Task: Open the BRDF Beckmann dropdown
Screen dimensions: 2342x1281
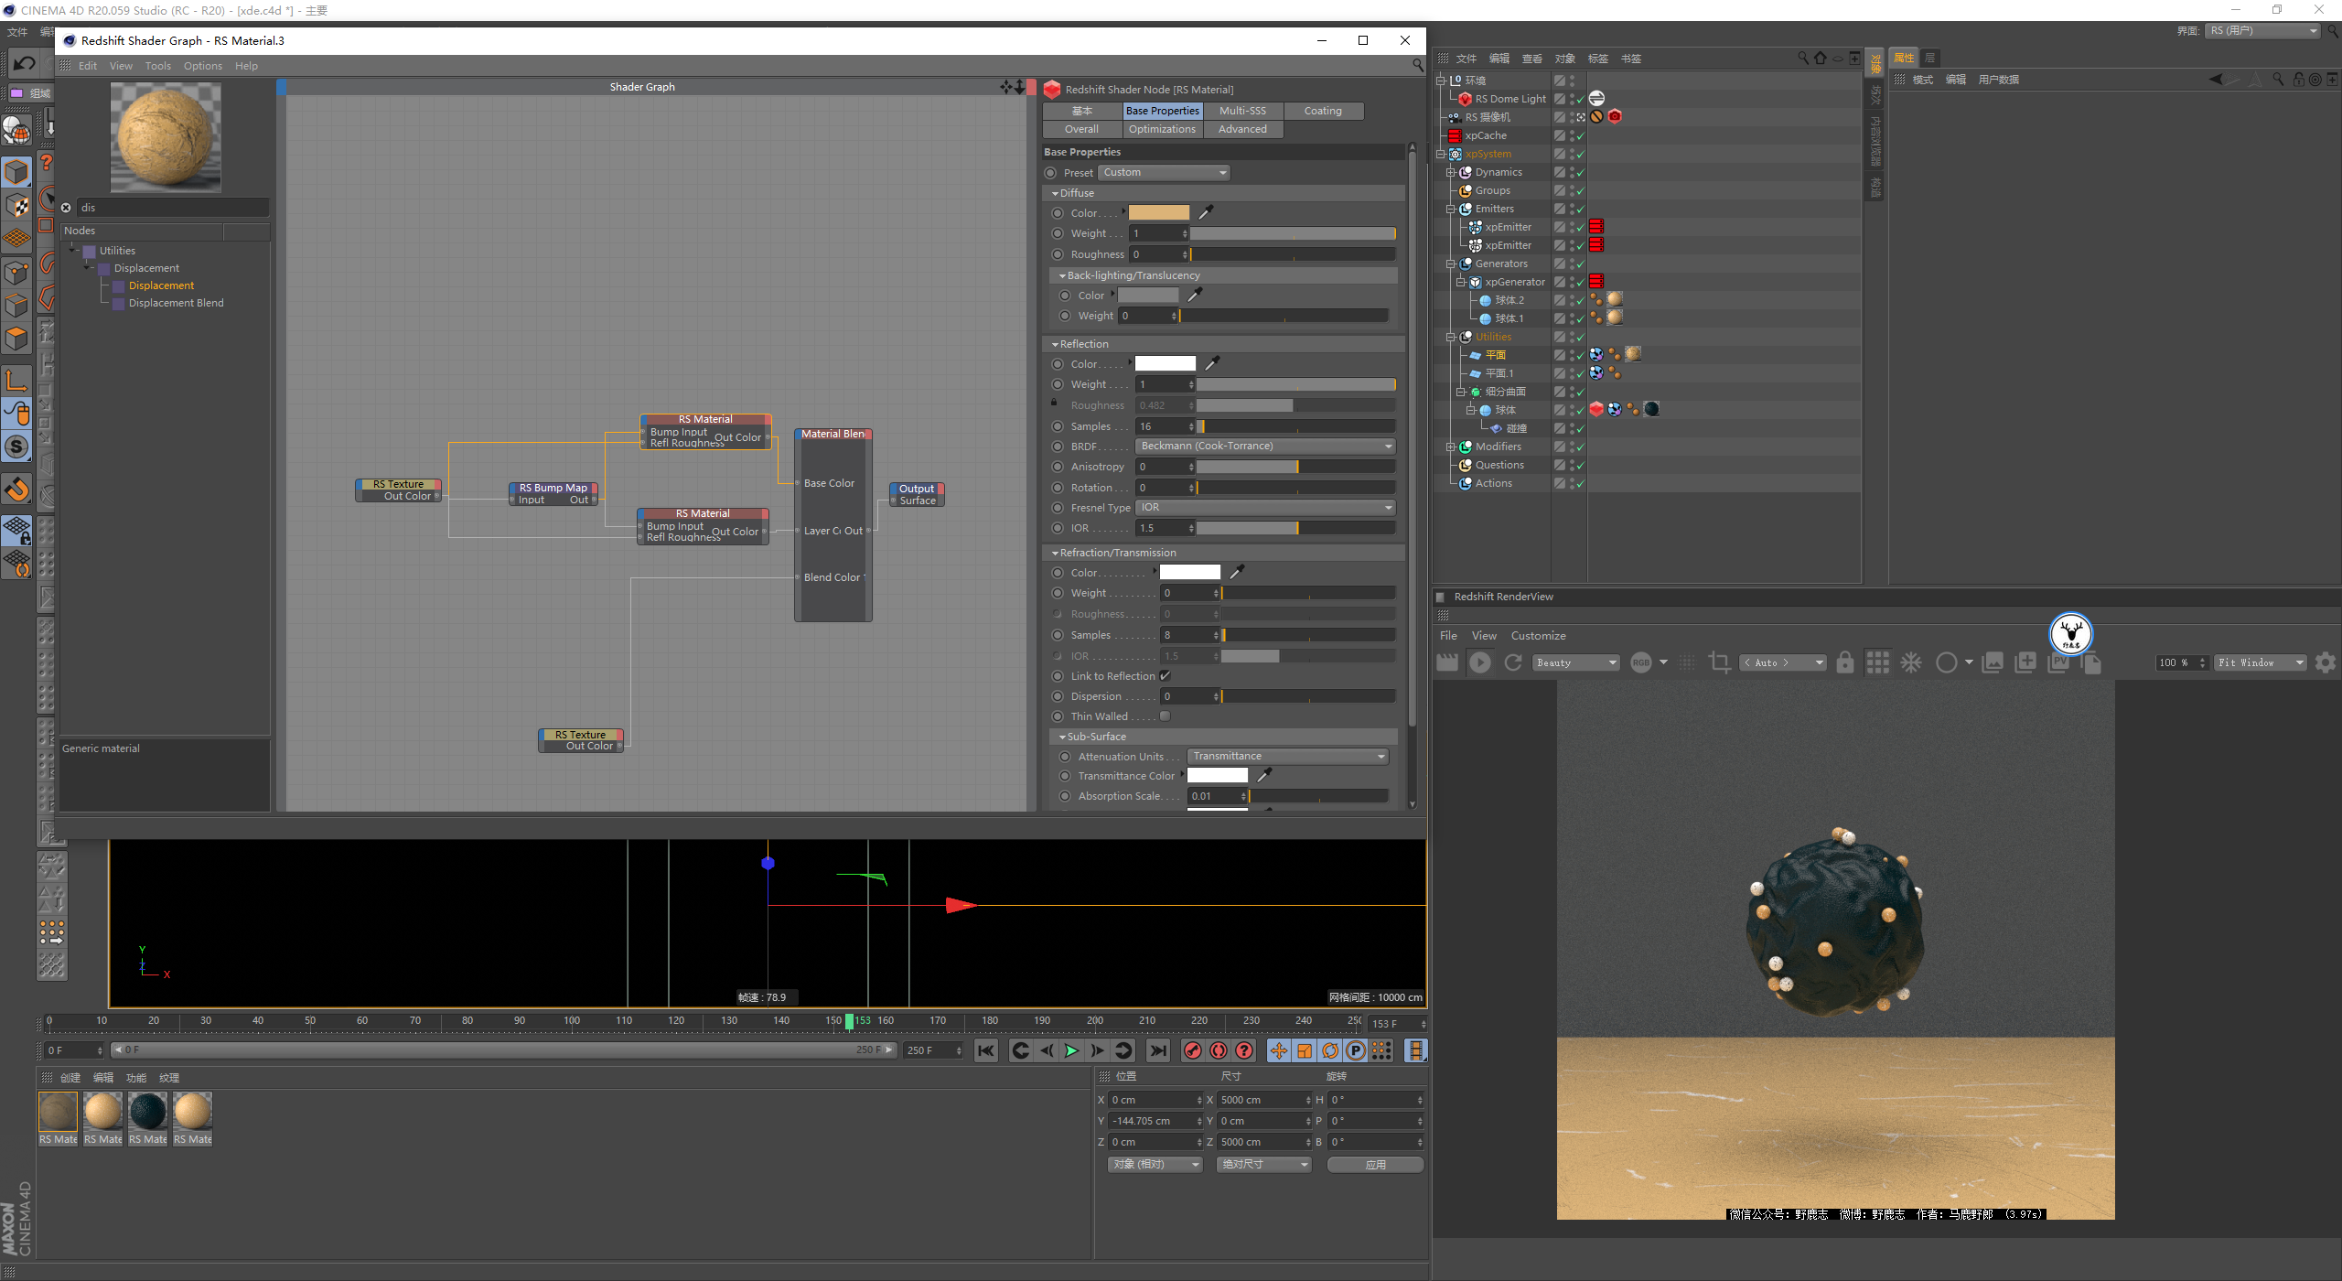Action: pos(1266,447)
